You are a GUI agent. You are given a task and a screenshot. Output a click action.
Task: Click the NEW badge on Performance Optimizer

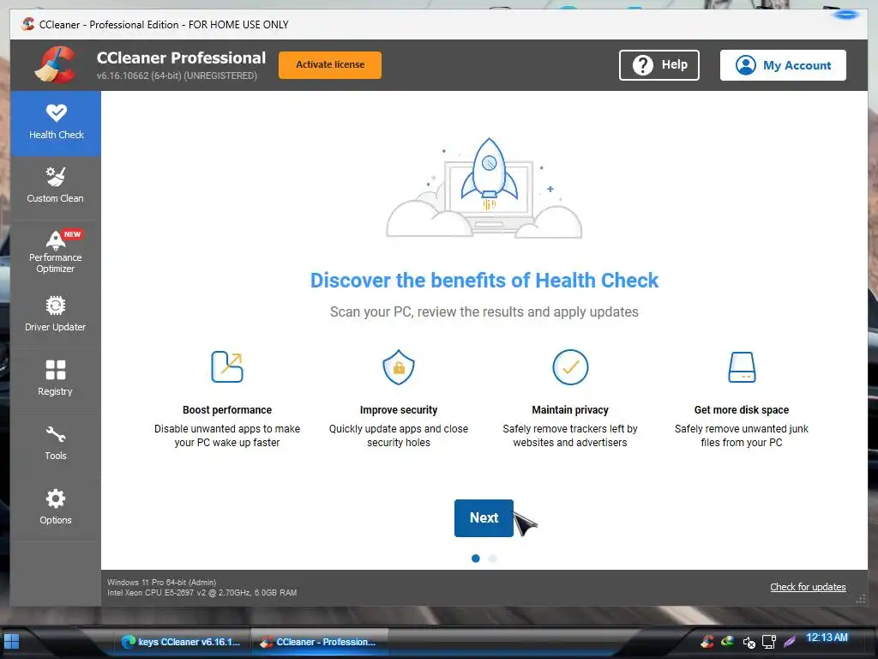pos(72,234)
